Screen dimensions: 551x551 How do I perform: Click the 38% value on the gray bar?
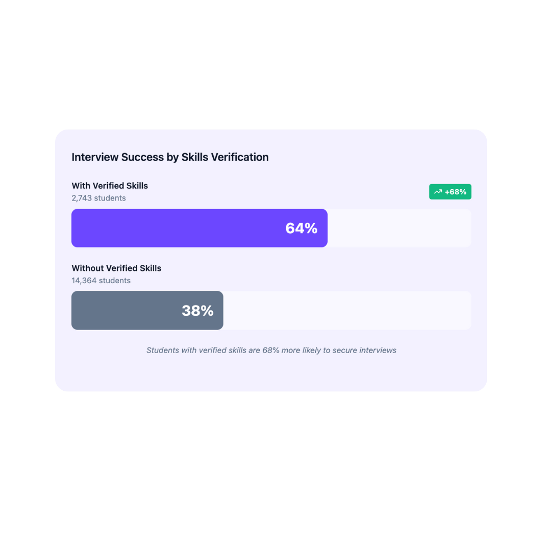coord(197,310)
